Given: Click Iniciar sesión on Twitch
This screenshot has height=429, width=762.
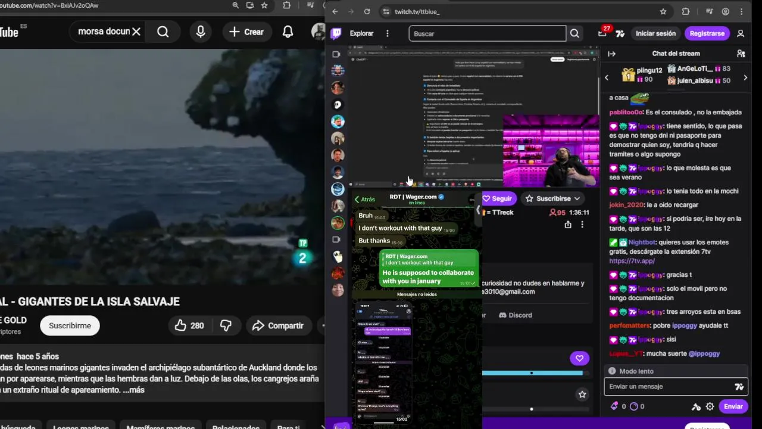Looking at the screenshot, I should 655,33.
